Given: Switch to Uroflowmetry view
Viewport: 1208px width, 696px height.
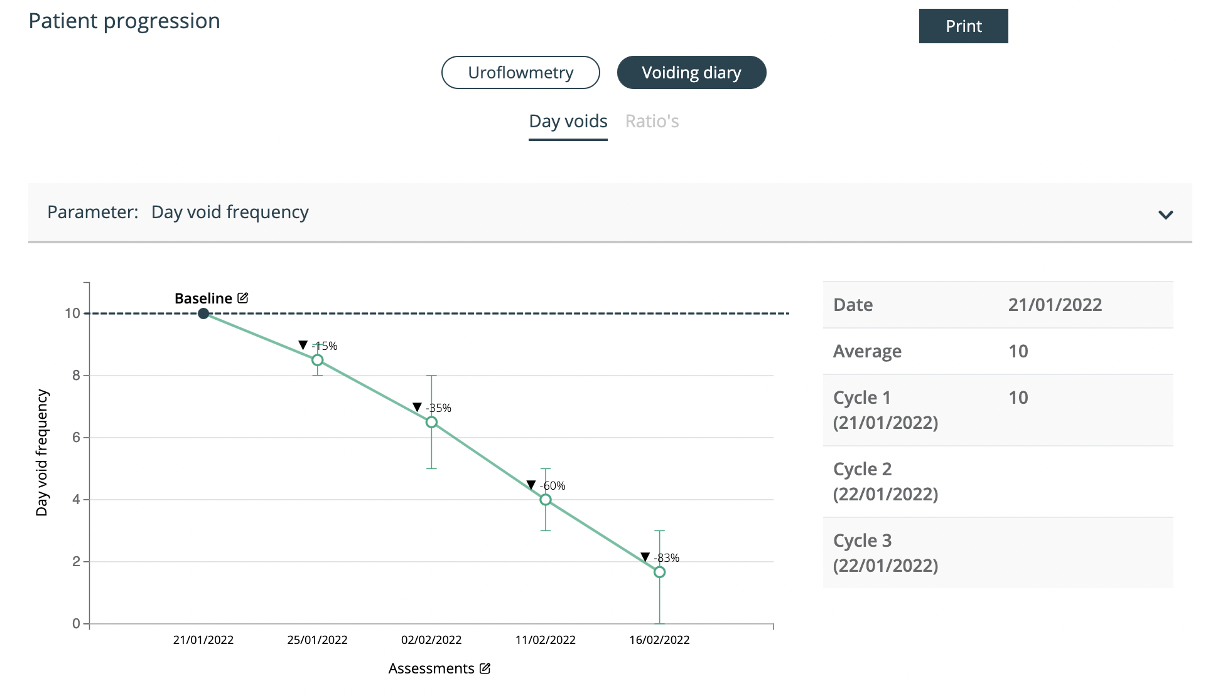Looking at the screenshot, I should click(520, 73).
